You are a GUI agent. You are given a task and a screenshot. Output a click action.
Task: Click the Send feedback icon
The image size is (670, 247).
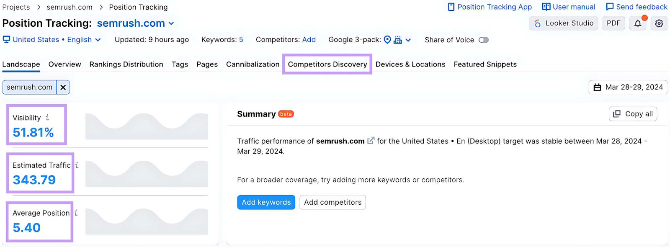click(x=609, y=7)
